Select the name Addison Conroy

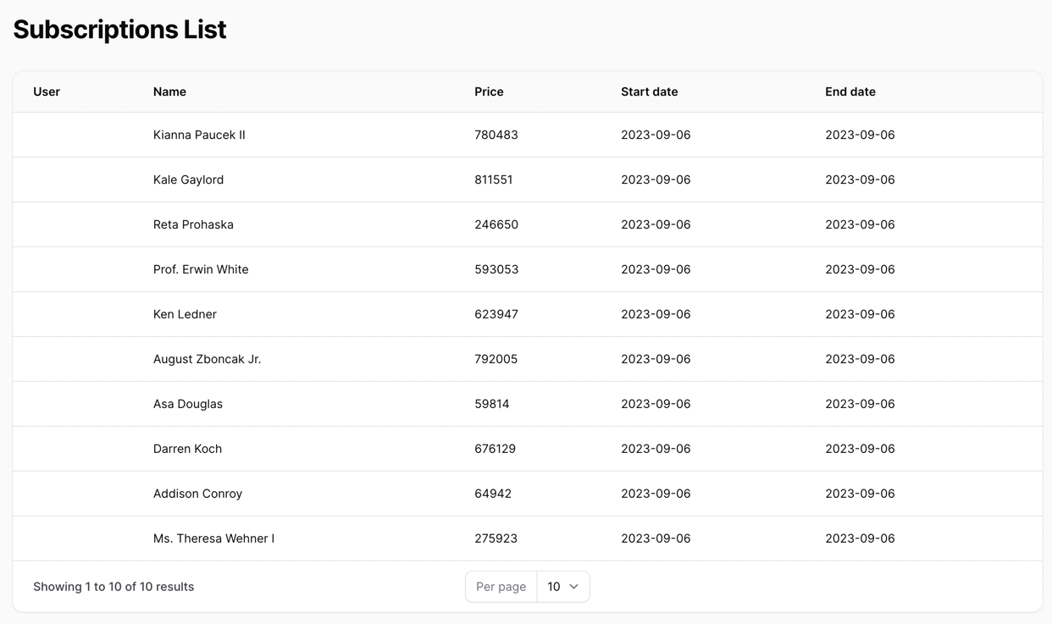coord(197,494)
